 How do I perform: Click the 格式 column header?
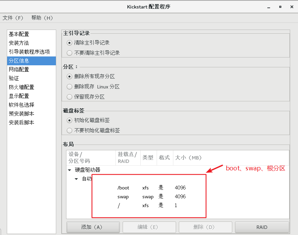pos(165,158)
